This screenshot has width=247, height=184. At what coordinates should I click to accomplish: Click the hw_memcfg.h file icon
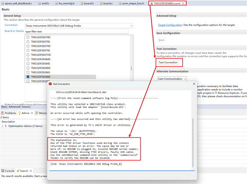click(56, 3)
